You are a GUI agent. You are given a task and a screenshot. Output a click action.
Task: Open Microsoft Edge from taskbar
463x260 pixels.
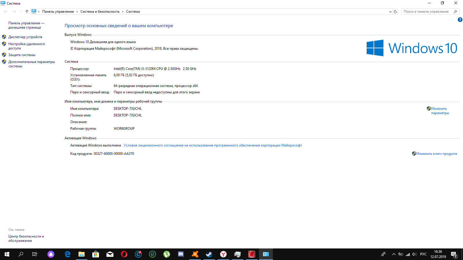pos(67,254)
